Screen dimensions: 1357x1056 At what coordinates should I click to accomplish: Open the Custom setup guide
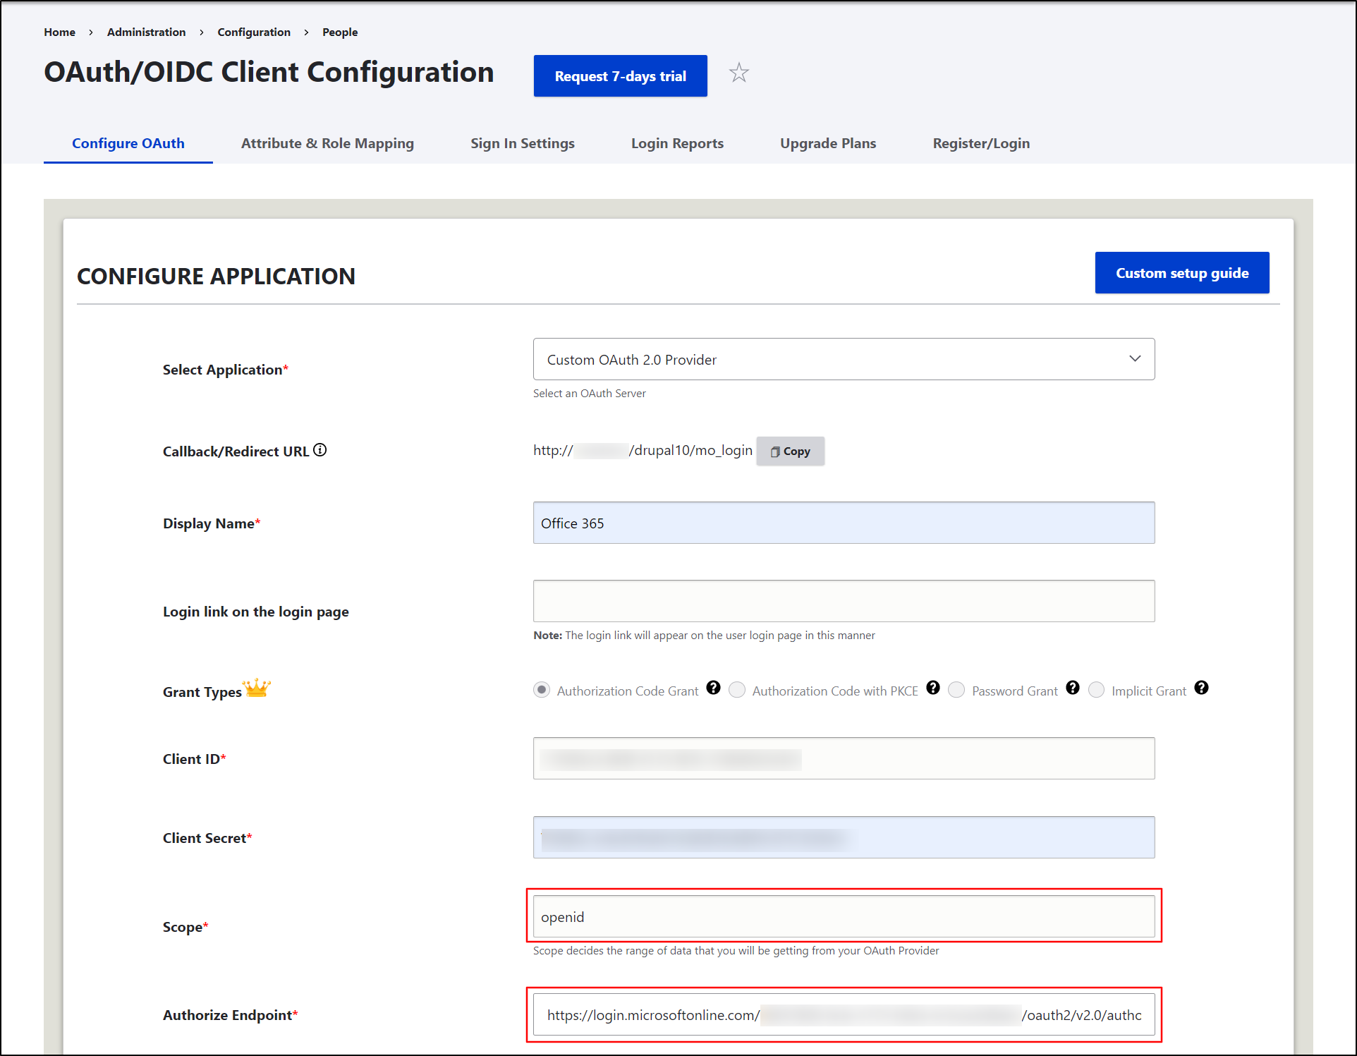(x=1182, y=272)
